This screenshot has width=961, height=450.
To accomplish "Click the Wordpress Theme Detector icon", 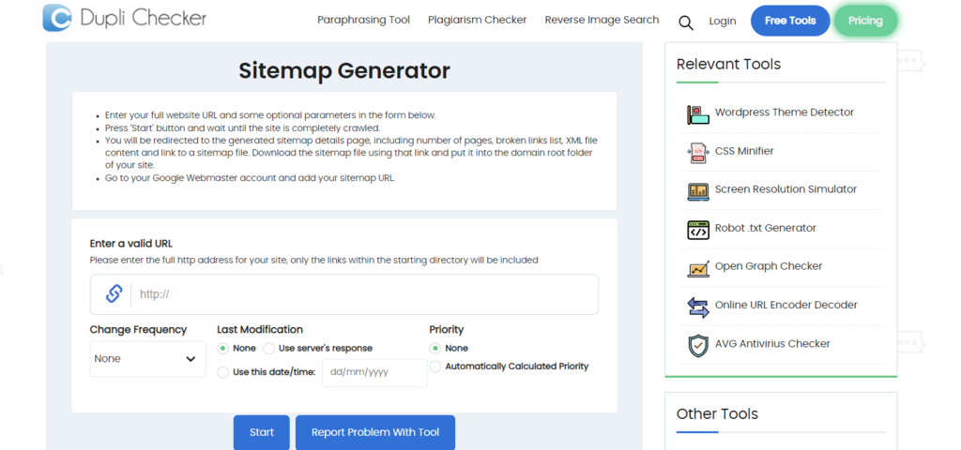I will point(698,114).
